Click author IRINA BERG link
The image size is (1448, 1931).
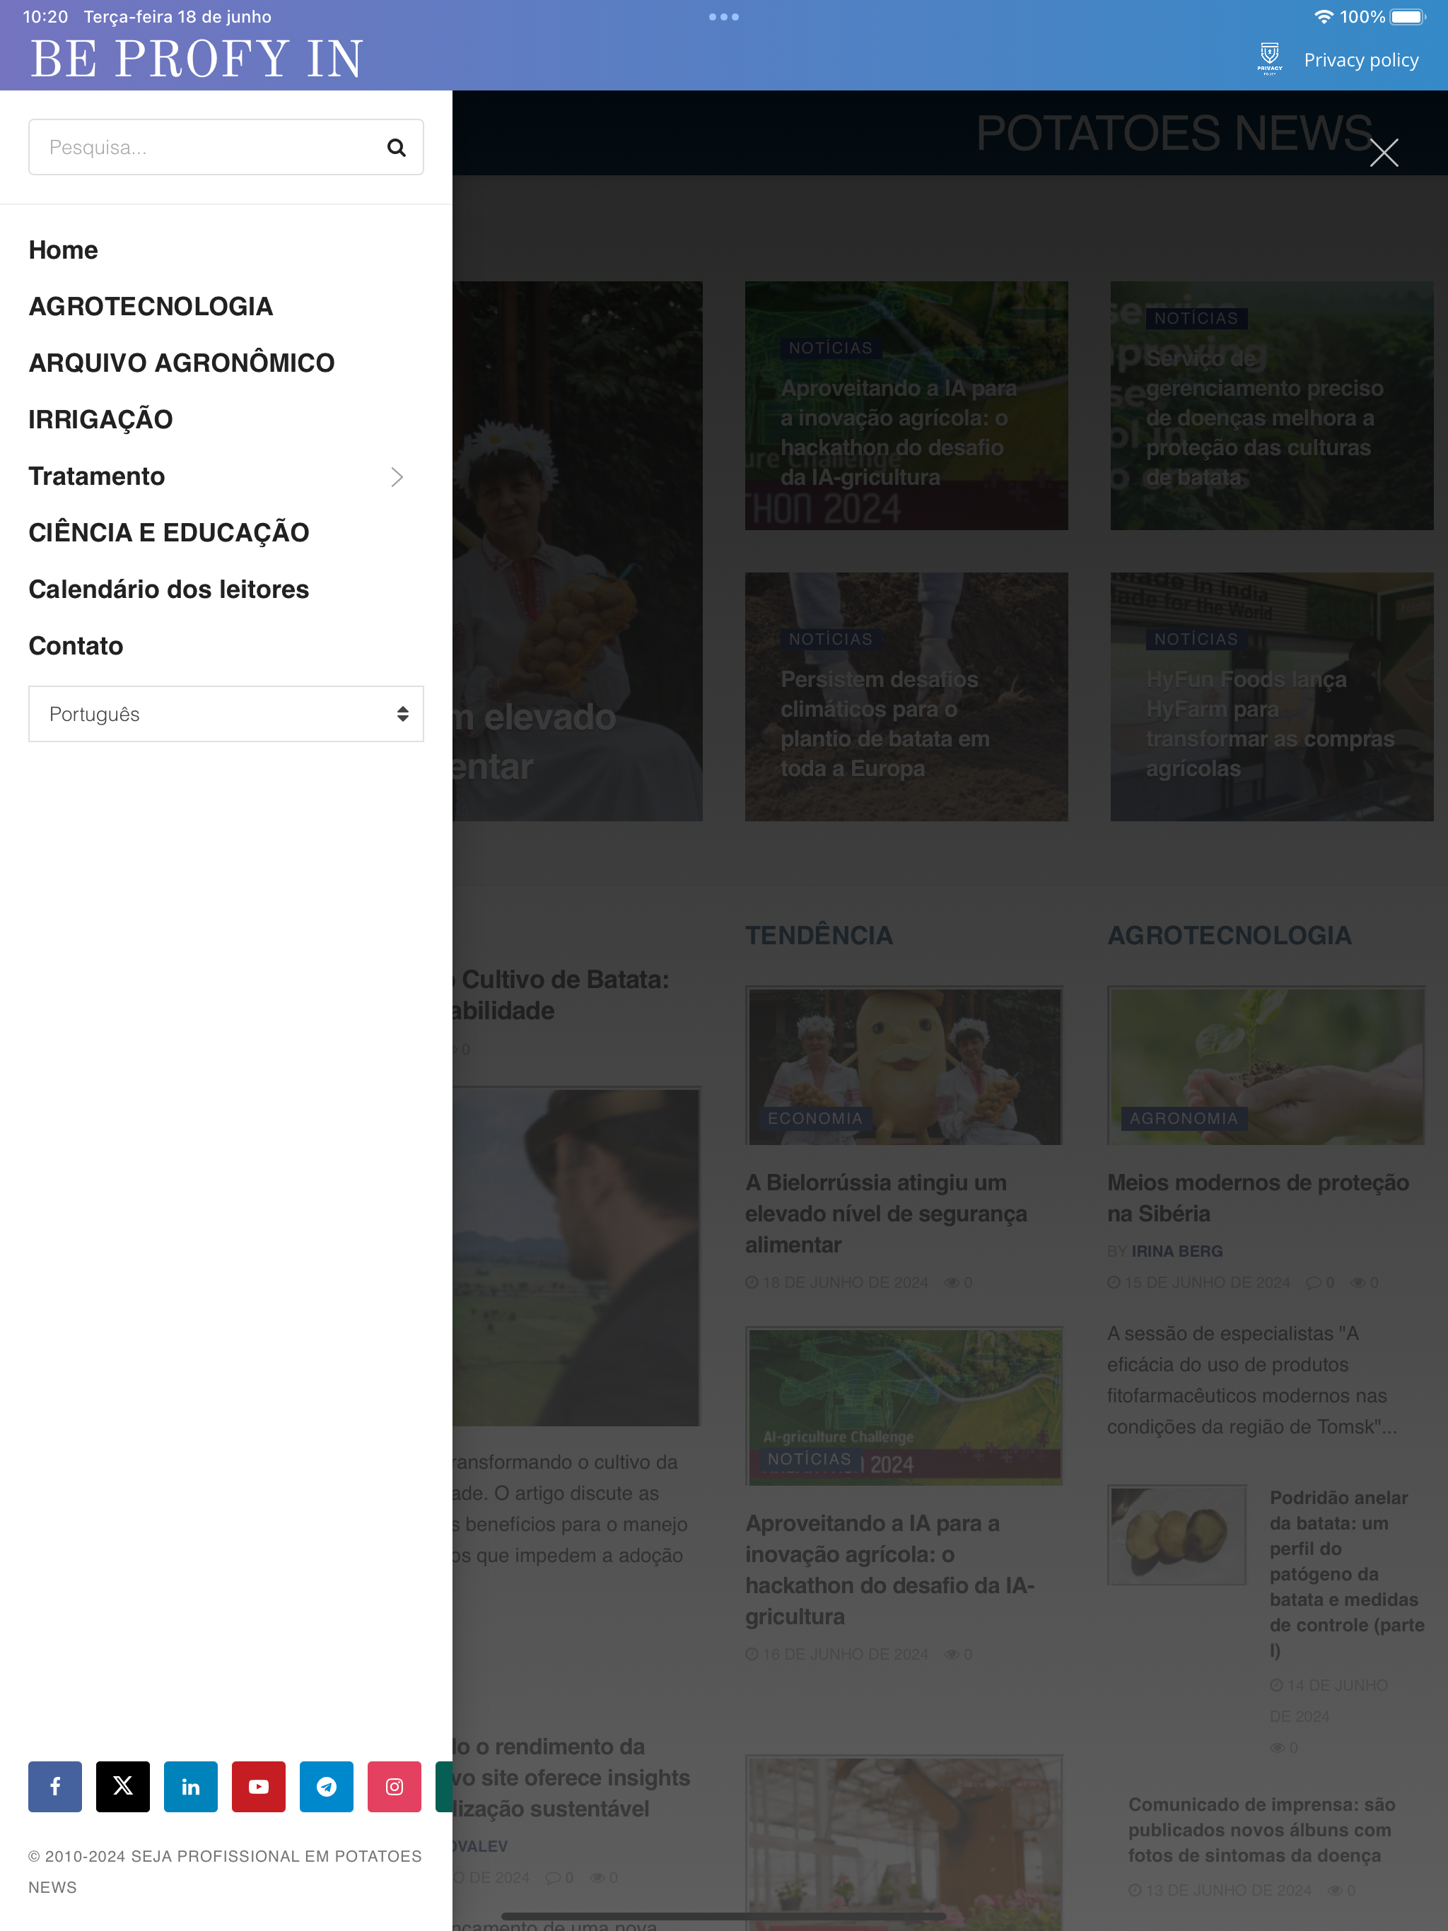click(x=1177, y=1251)
